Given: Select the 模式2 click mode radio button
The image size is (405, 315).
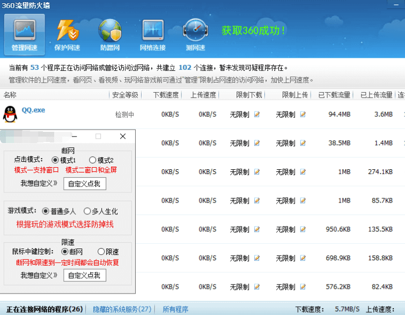Looking at the screenshot, I should pos(92,160).
